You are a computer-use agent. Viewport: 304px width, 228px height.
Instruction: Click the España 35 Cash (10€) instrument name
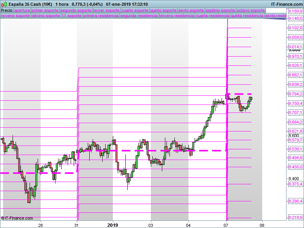30,4
